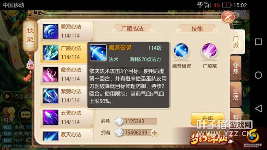267x150 pixels.
Task: Tap the Android back navigation triangle
Action: pos(258,109)
